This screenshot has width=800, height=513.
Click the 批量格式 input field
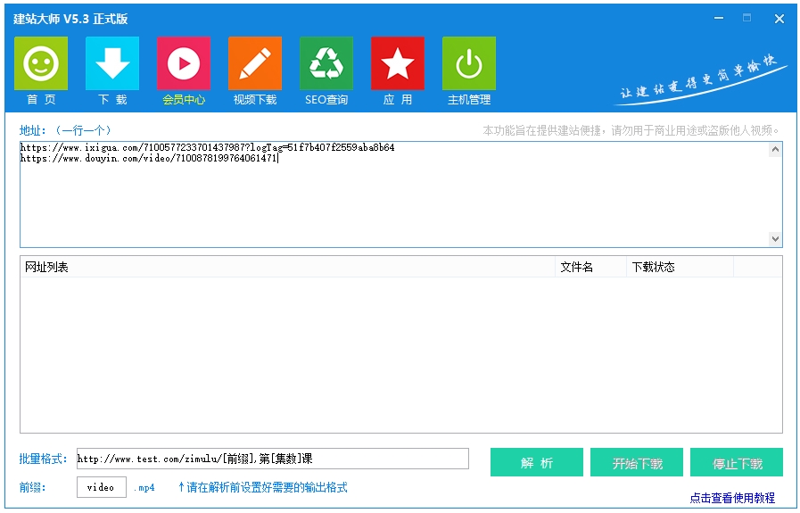pyautogui.click(x=272, y=459)
